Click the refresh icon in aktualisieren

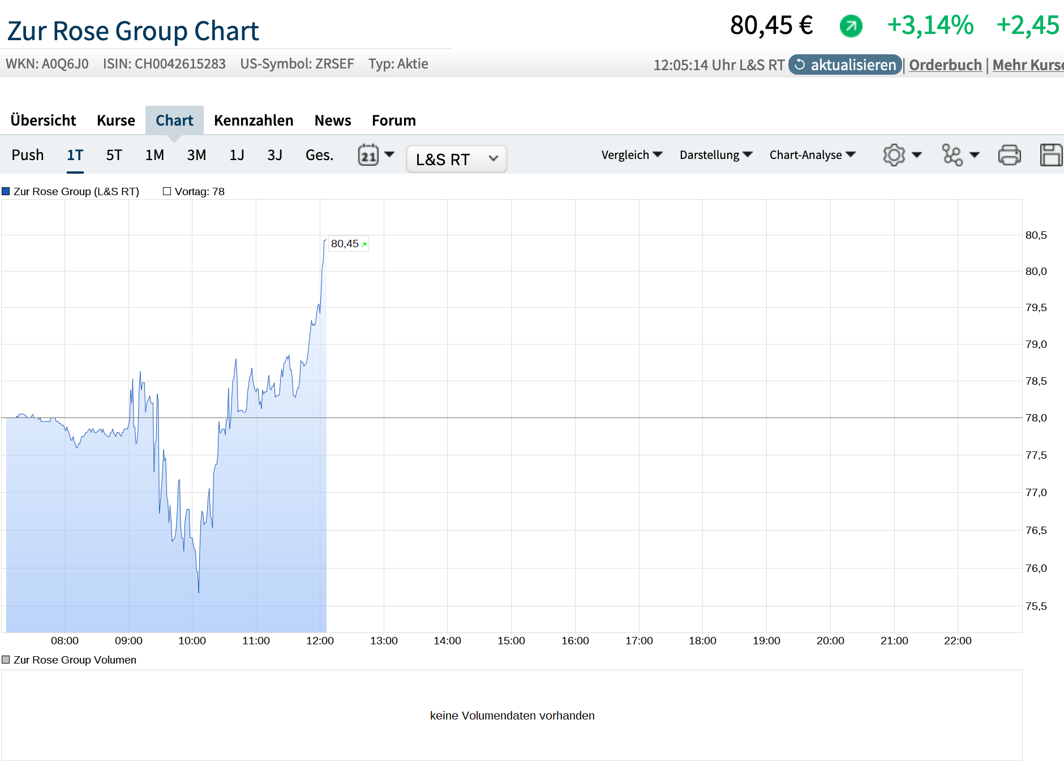[800, 65]
